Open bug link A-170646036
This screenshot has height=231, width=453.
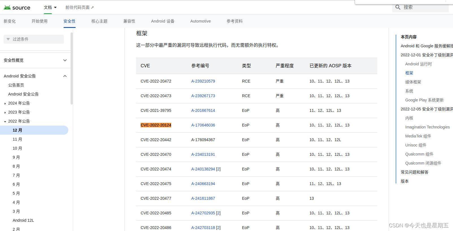pos(203,125)
